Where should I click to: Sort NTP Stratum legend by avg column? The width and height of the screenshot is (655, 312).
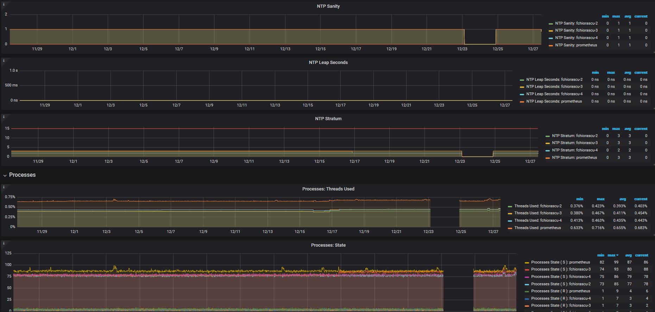(x=628, y=129)
